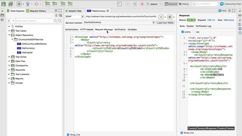Click the Git toolbar icon
The height and width of the screenshot is (136, 242).
point(36,4)
